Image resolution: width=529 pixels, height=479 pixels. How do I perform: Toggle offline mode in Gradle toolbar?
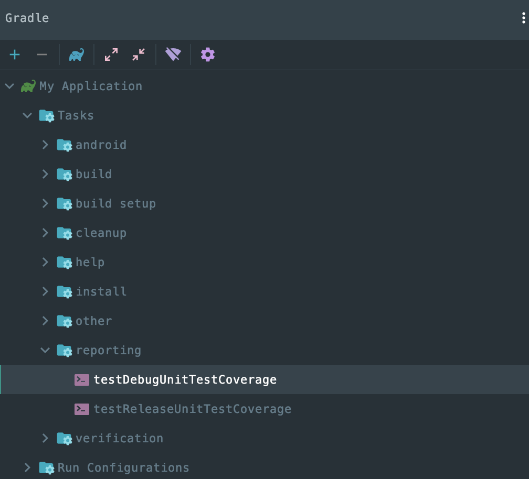tap(173, 55)
